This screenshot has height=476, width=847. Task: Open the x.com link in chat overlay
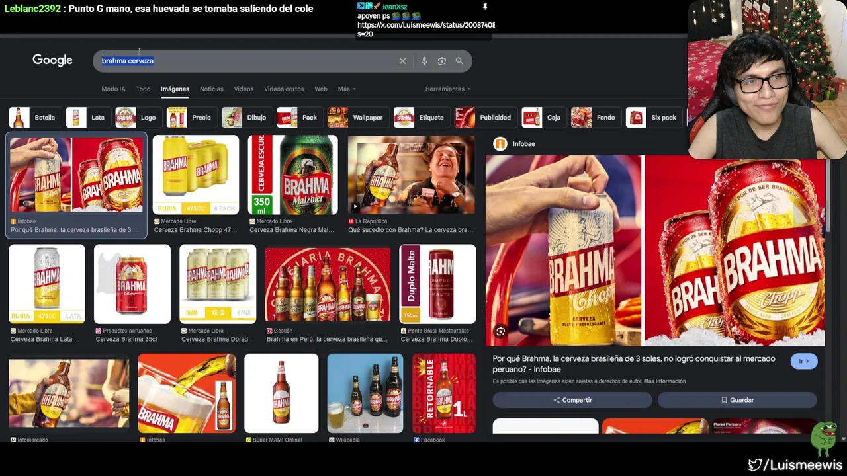(x=426, y=25)
